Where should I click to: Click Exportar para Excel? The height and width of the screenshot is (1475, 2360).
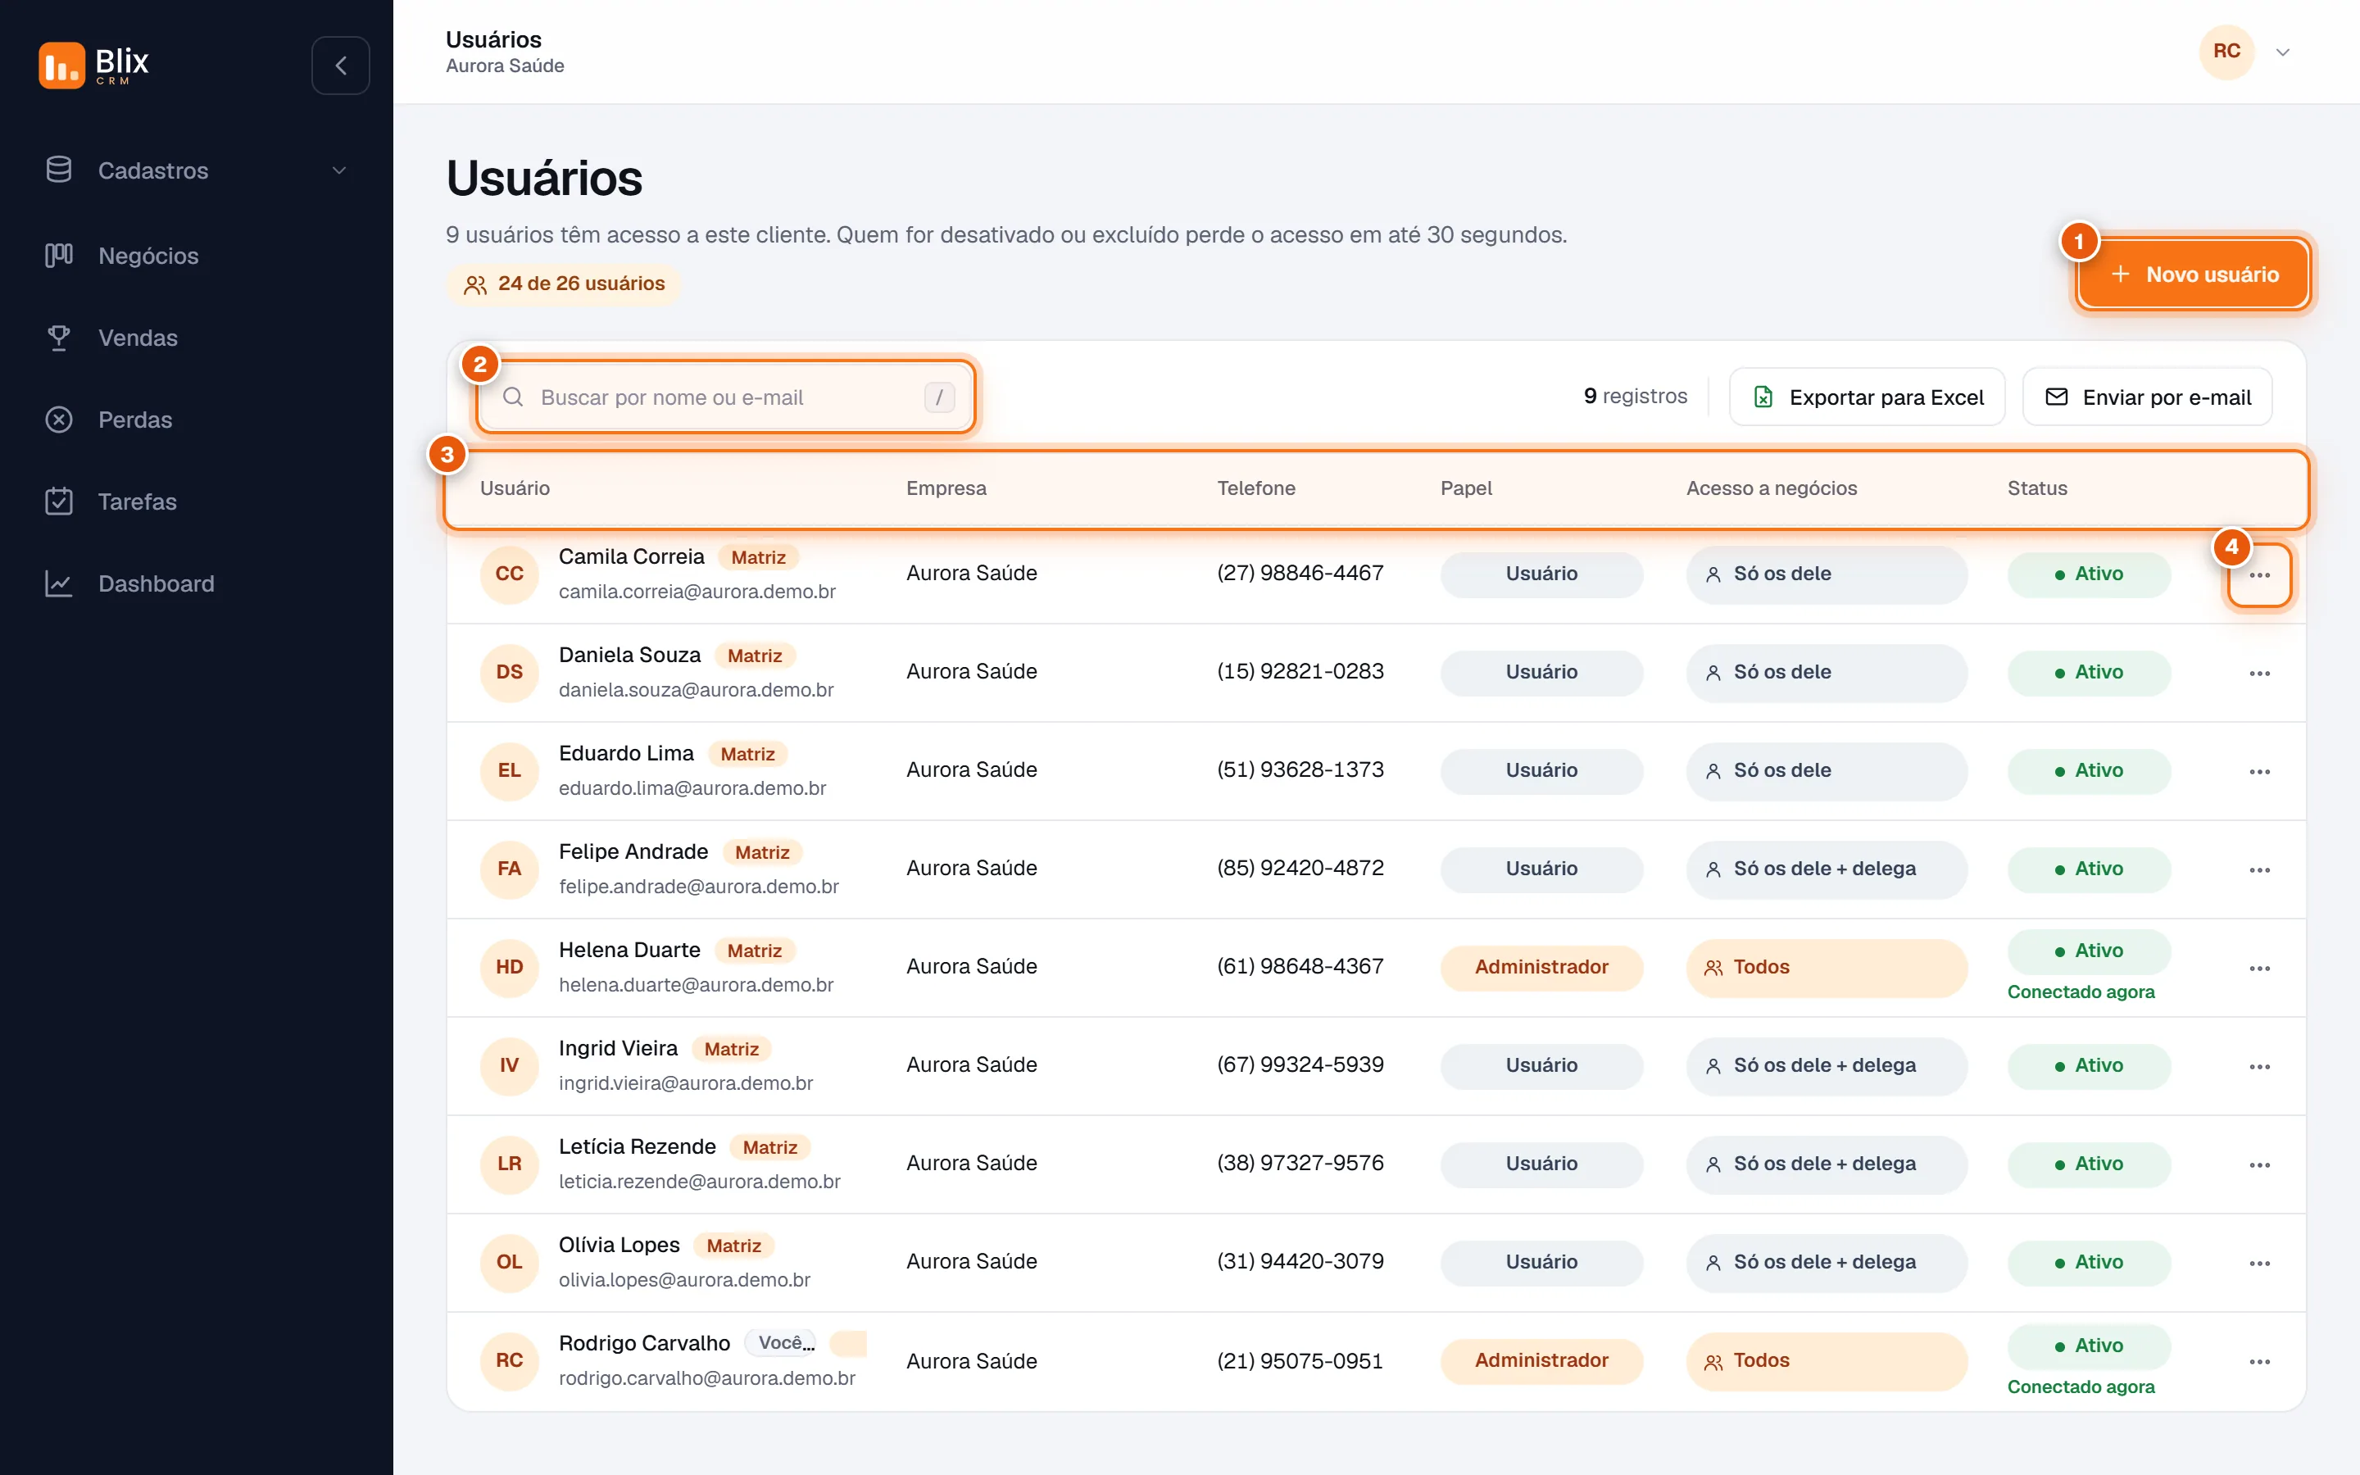(1867, 397)
